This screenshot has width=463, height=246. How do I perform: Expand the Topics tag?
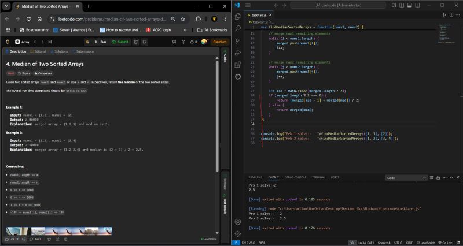(x=24, y=73)
